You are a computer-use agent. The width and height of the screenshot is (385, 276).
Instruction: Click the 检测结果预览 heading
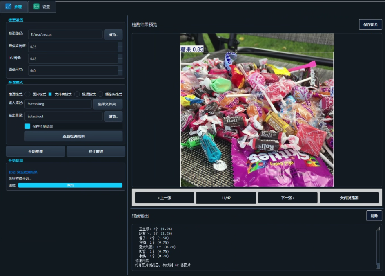(x=145, y=25)
